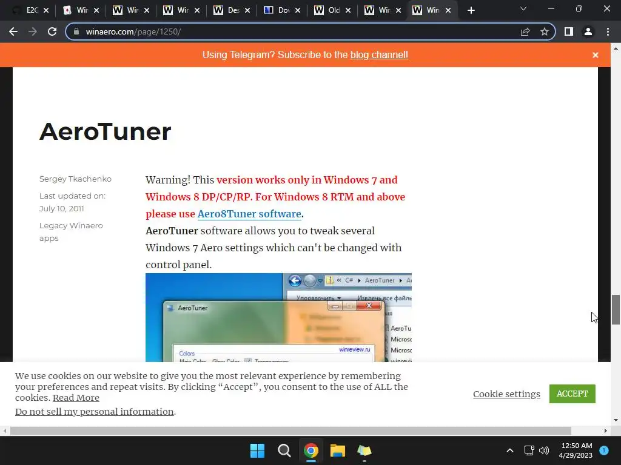Open the network status tray icon
This screenshot has width=621, height=465.
[529, 450]
